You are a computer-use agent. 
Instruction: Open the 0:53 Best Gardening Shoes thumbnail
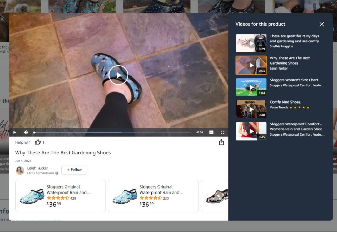coord(251,65)
